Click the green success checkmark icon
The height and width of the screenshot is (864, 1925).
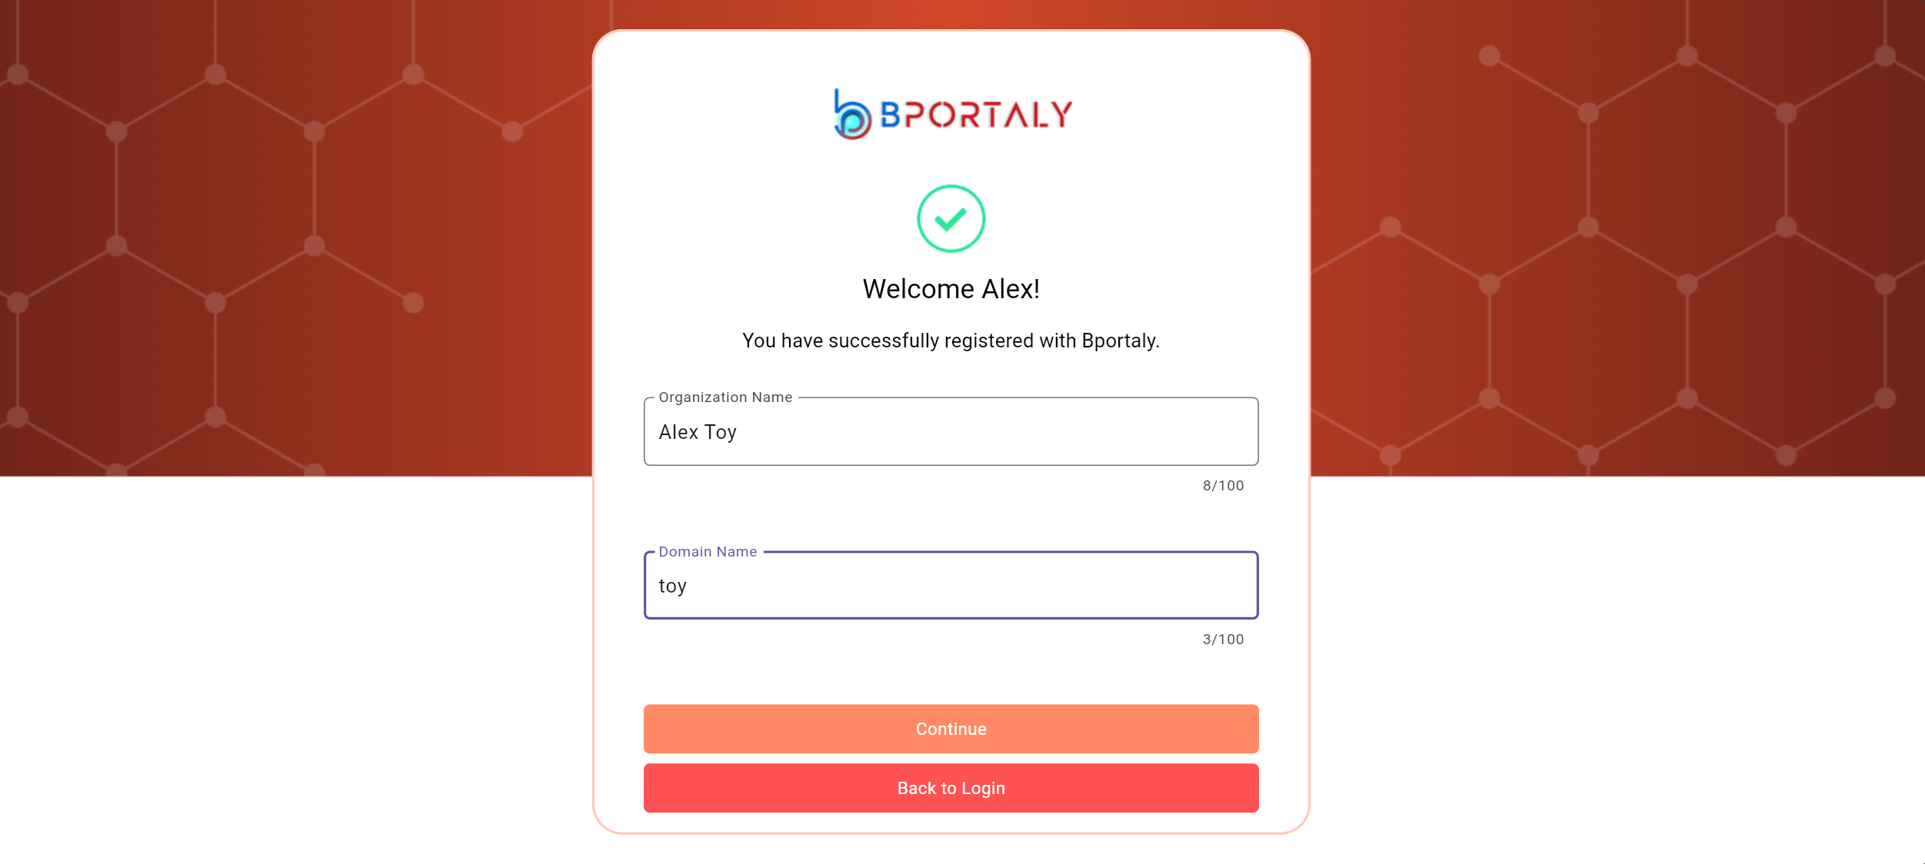pyautogui.click(x=951, y=219)
